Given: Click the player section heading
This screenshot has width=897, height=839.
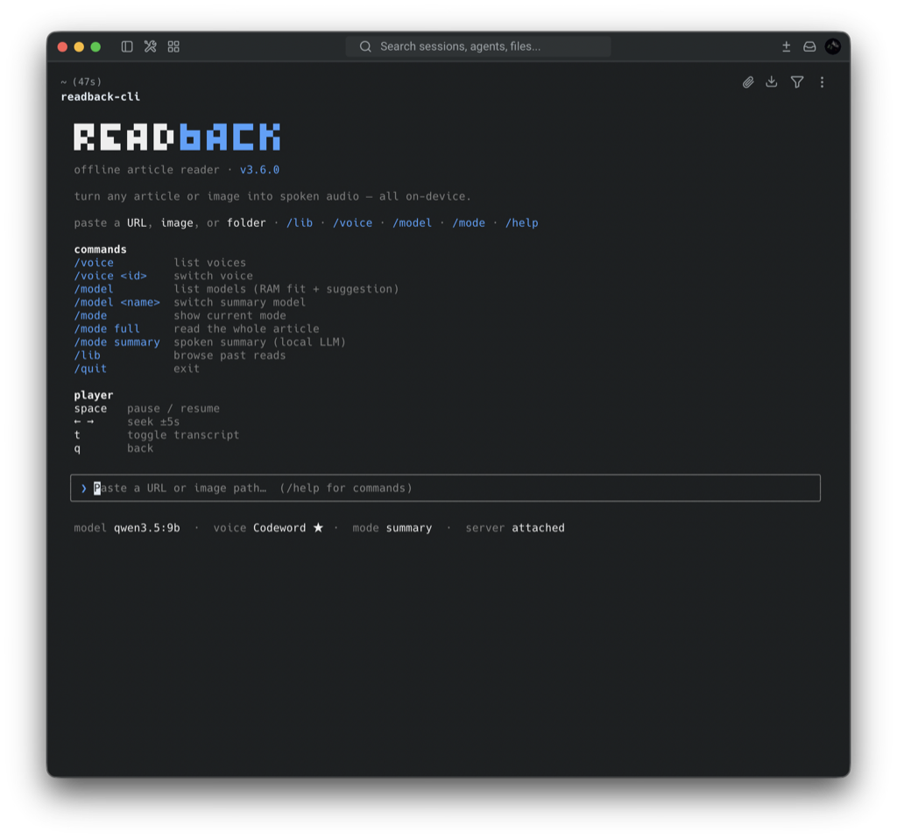Looking at the screenshot, I should pyautogui.click(x=94, y=395).
